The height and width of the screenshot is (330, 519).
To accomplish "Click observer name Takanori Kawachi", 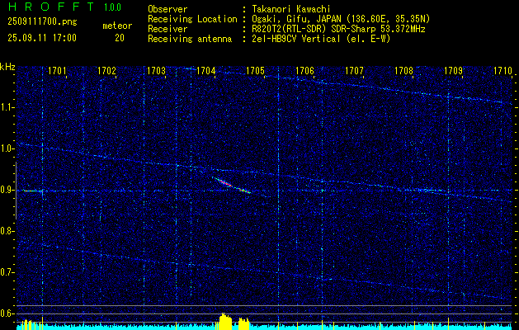I will (291, 9).
